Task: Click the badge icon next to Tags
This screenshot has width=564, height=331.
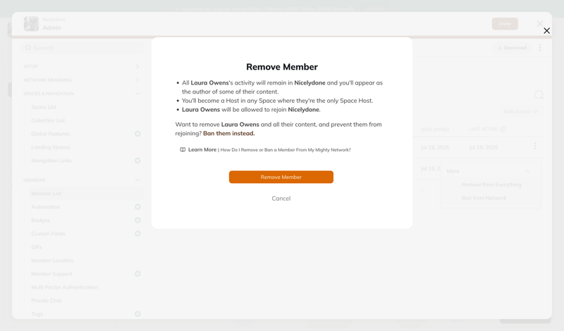Action: (137, 314)
